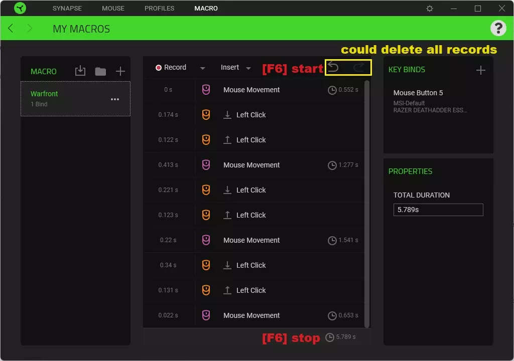Click the undo arrow icon
Viewport: 514px width, 361px height.
coord(333,67)
